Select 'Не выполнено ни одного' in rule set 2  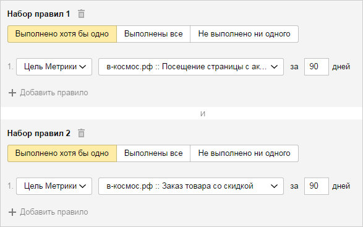244,153
